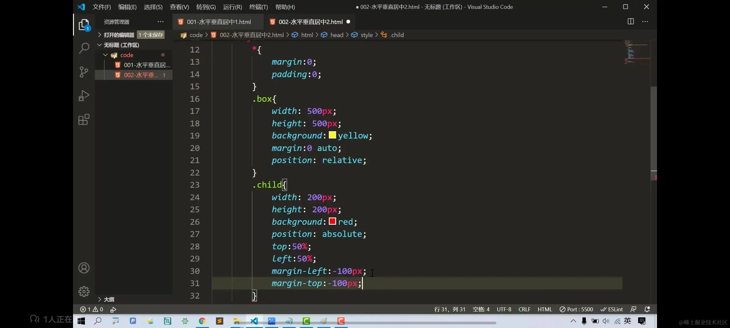Open the Search view icon
Screen dimensions: 730x328
pyautogui.click(x=84, y=48)
